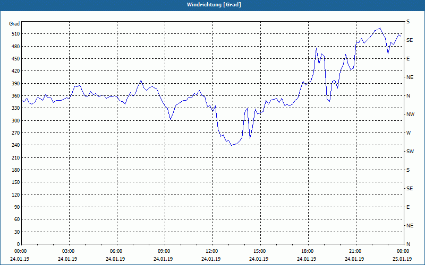Click the 240 y-axis value
The height and width of the screenshot is (265, 425).
pos(15,145)
